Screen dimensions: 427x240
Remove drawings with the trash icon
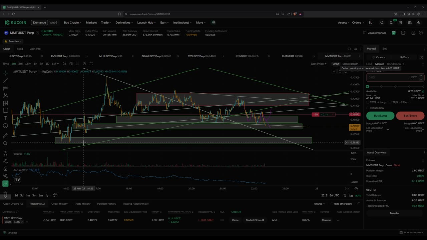[5, 193]
